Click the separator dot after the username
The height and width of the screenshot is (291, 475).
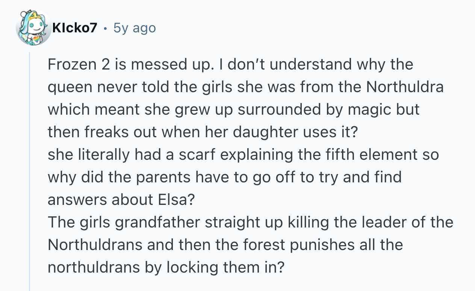coord(105,28)
